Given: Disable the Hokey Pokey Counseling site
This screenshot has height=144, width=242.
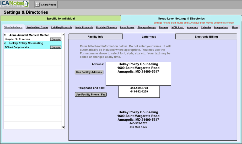Looking at the screenshot, I should (x=56, y=47).
